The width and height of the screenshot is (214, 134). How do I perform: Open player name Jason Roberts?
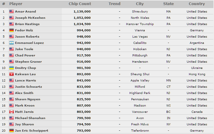click(x=27, y=36)
